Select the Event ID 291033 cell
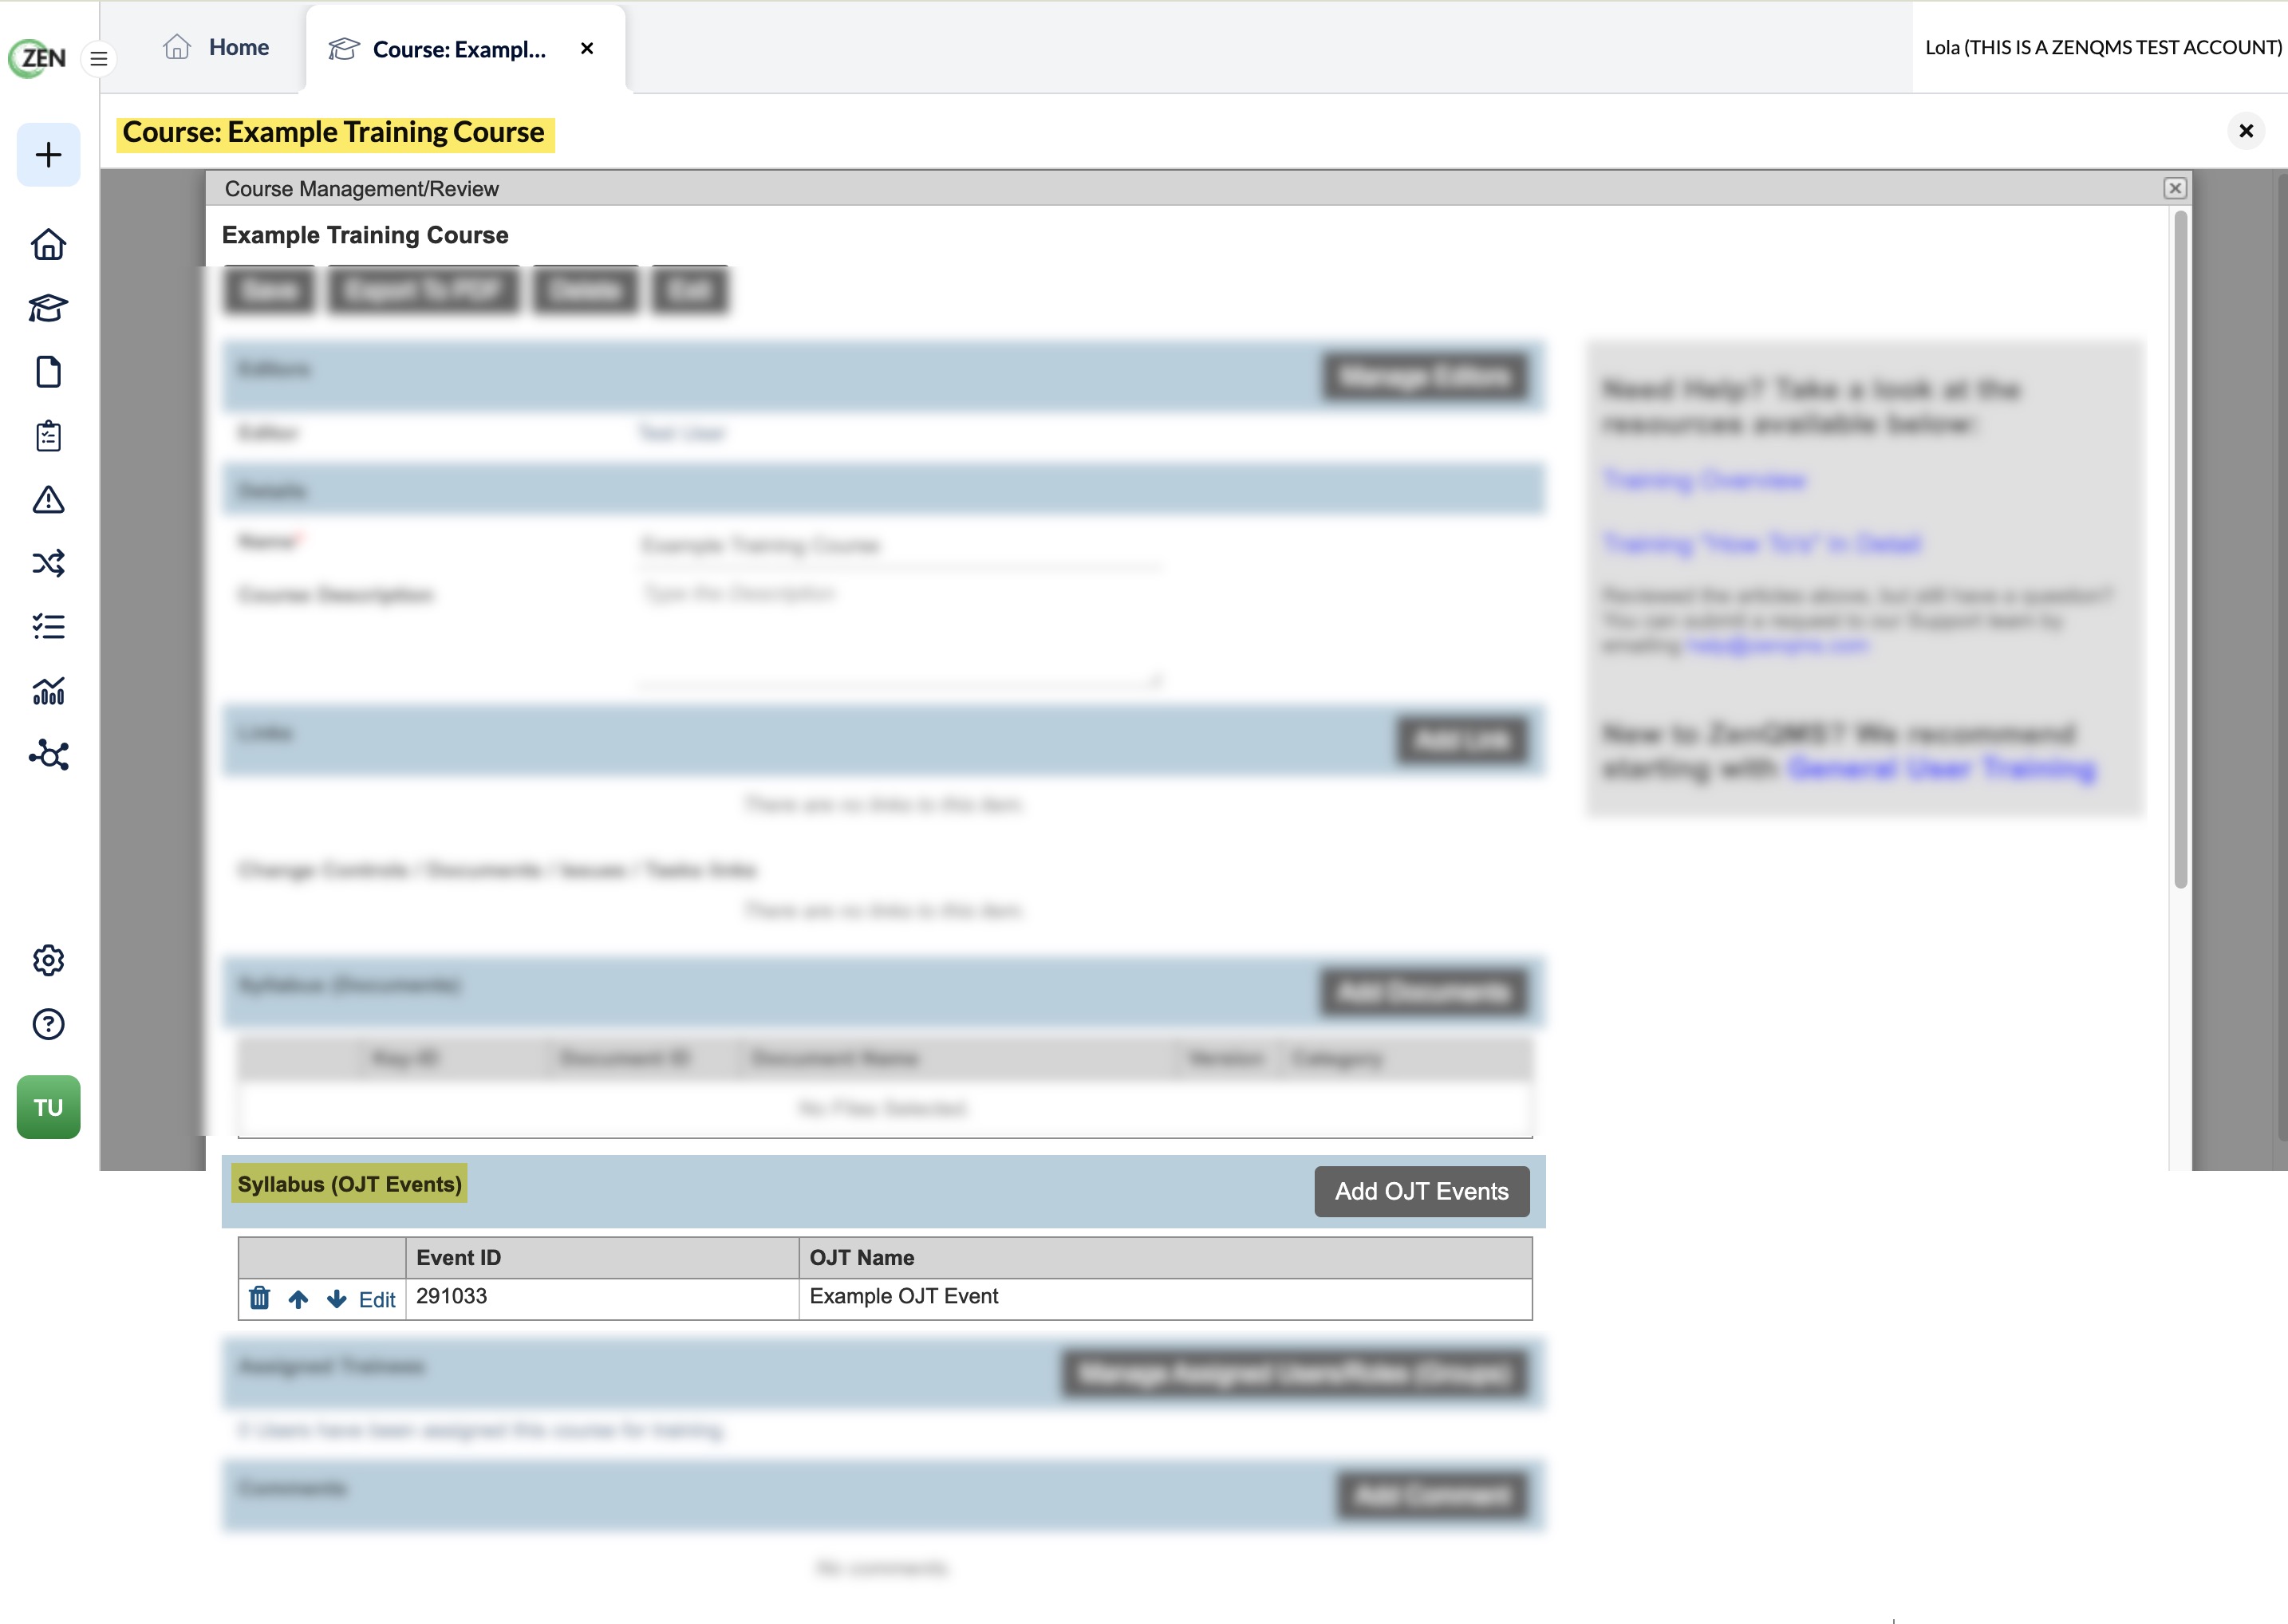Screen dimensions: 2288x1624 point(602,1298)
